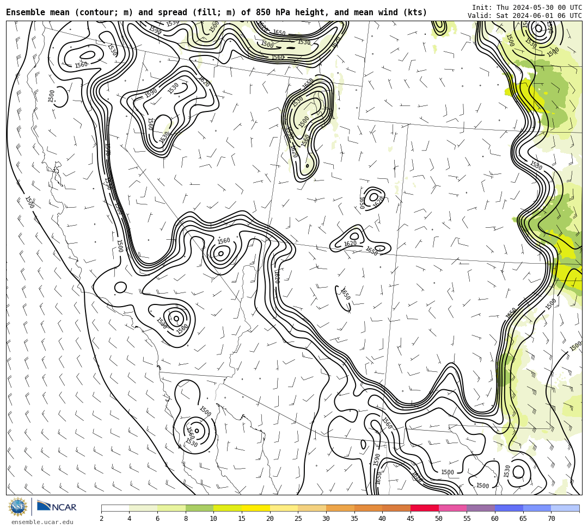Viewport: 588px width, 529px height.
Task: Pick the dark orange 35–40 colorbar swatch
Action: (368, 508)
